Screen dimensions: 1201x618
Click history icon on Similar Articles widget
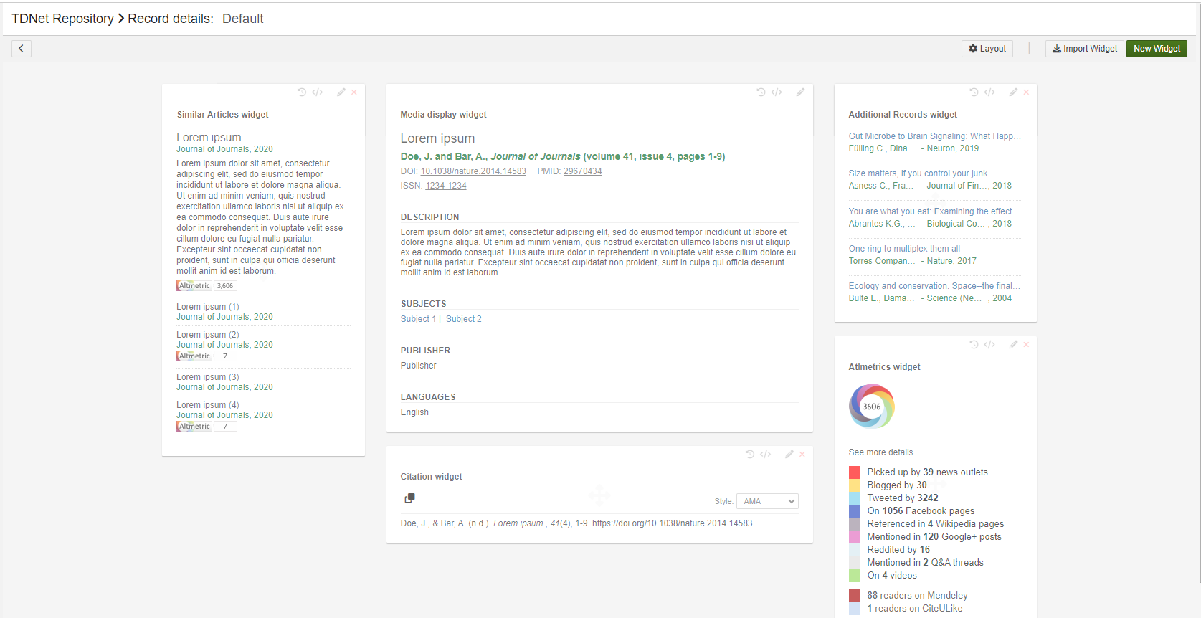click(x=302, y=92)
